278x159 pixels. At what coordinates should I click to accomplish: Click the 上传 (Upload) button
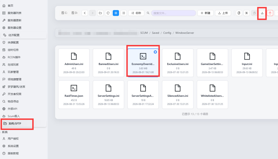223,13
